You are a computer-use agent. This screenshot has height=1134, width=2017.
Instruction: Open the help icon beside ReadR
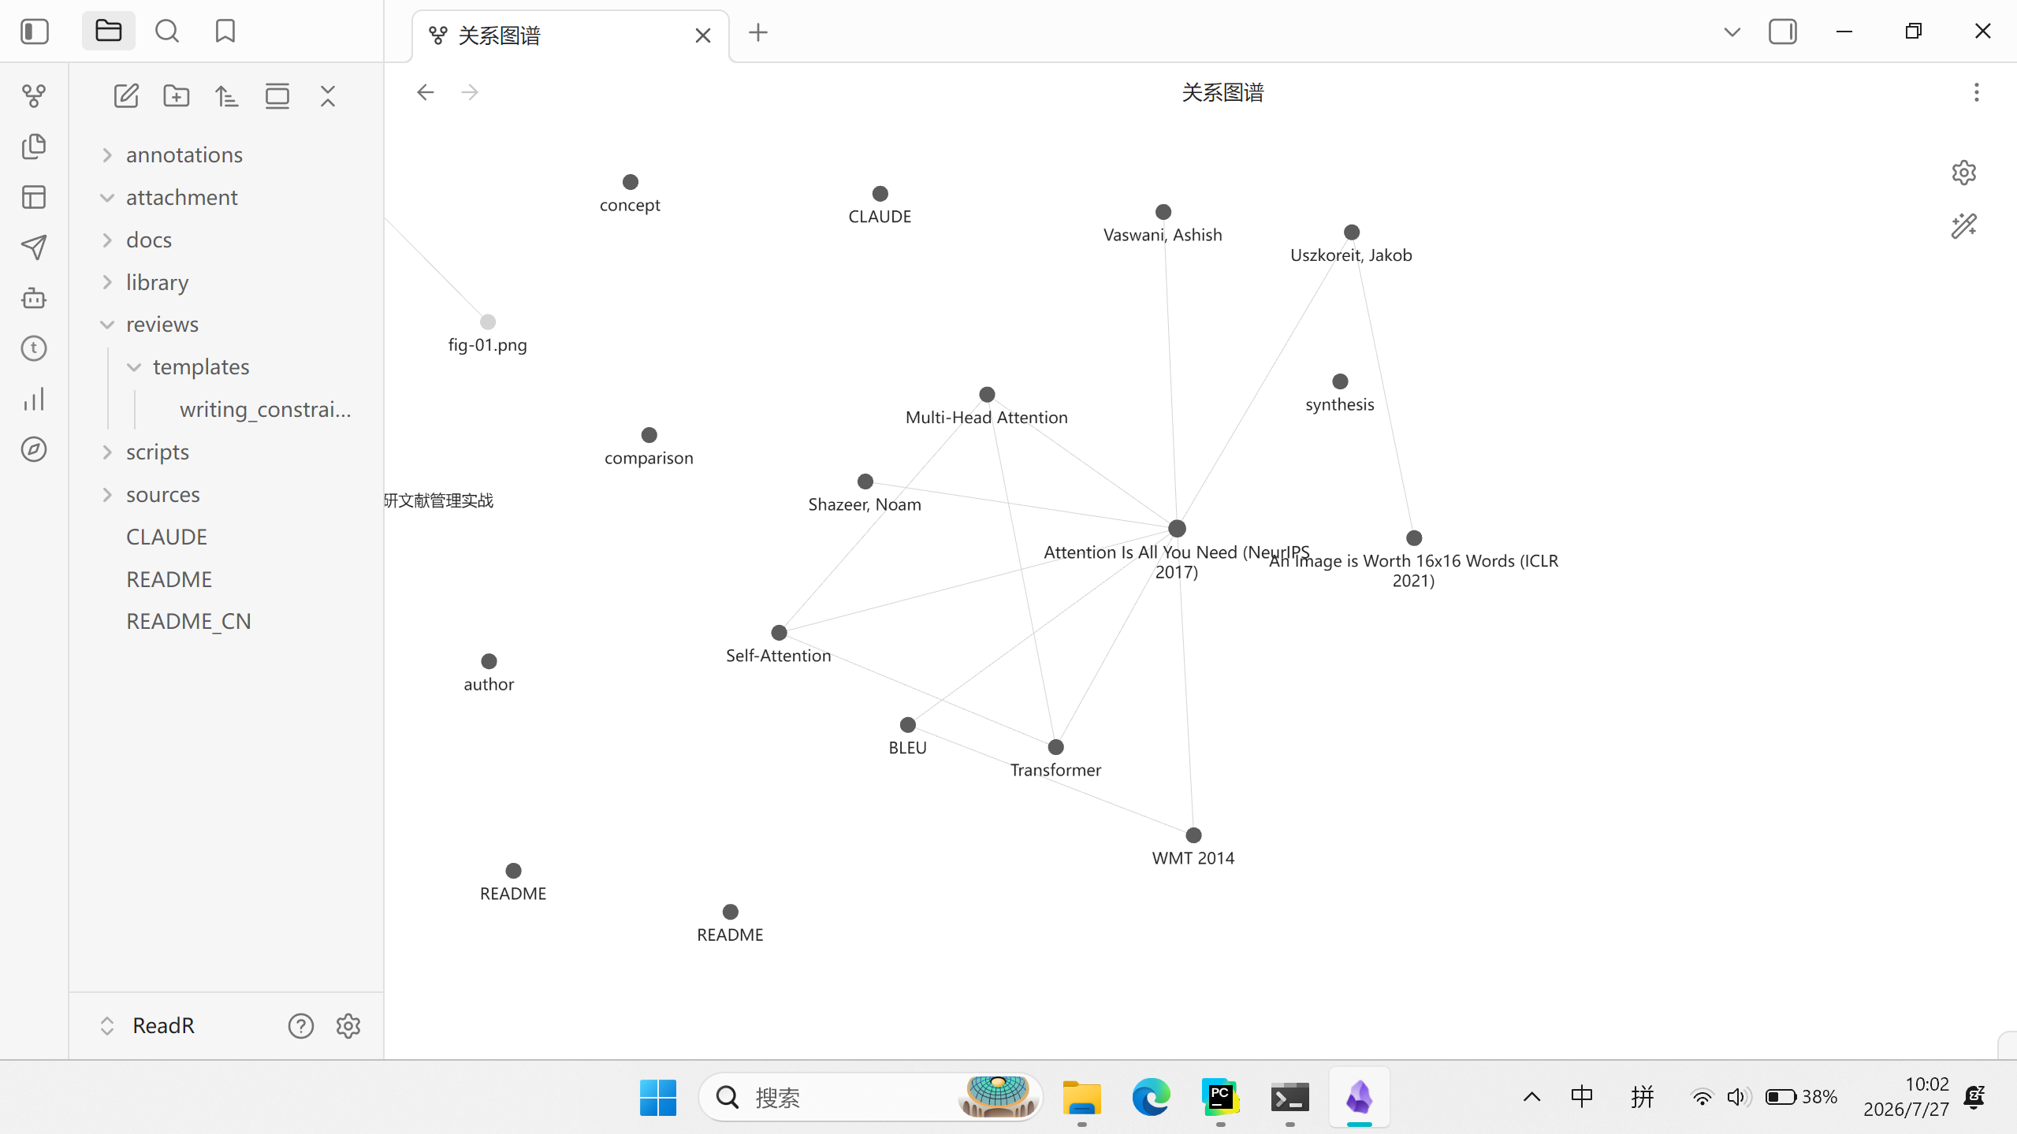[301, 1025]
